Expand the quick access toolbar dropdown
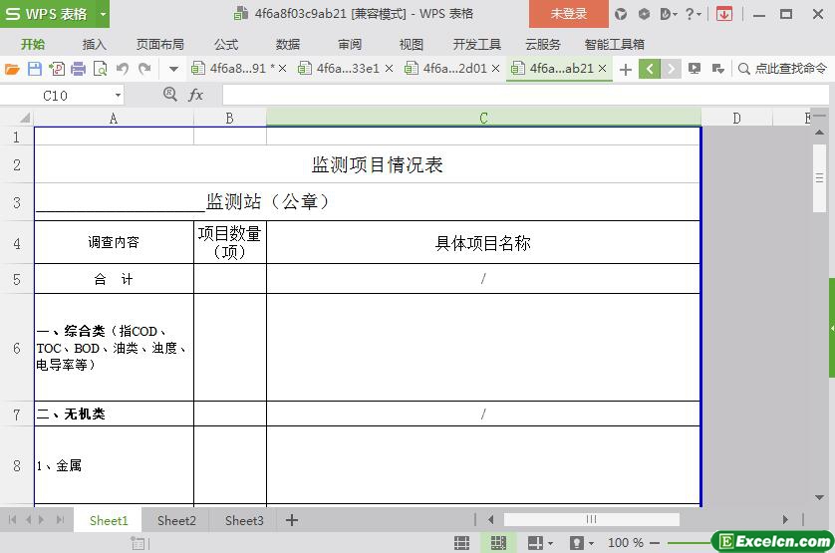Screen dimensions: 835x553 click(173, 69)
